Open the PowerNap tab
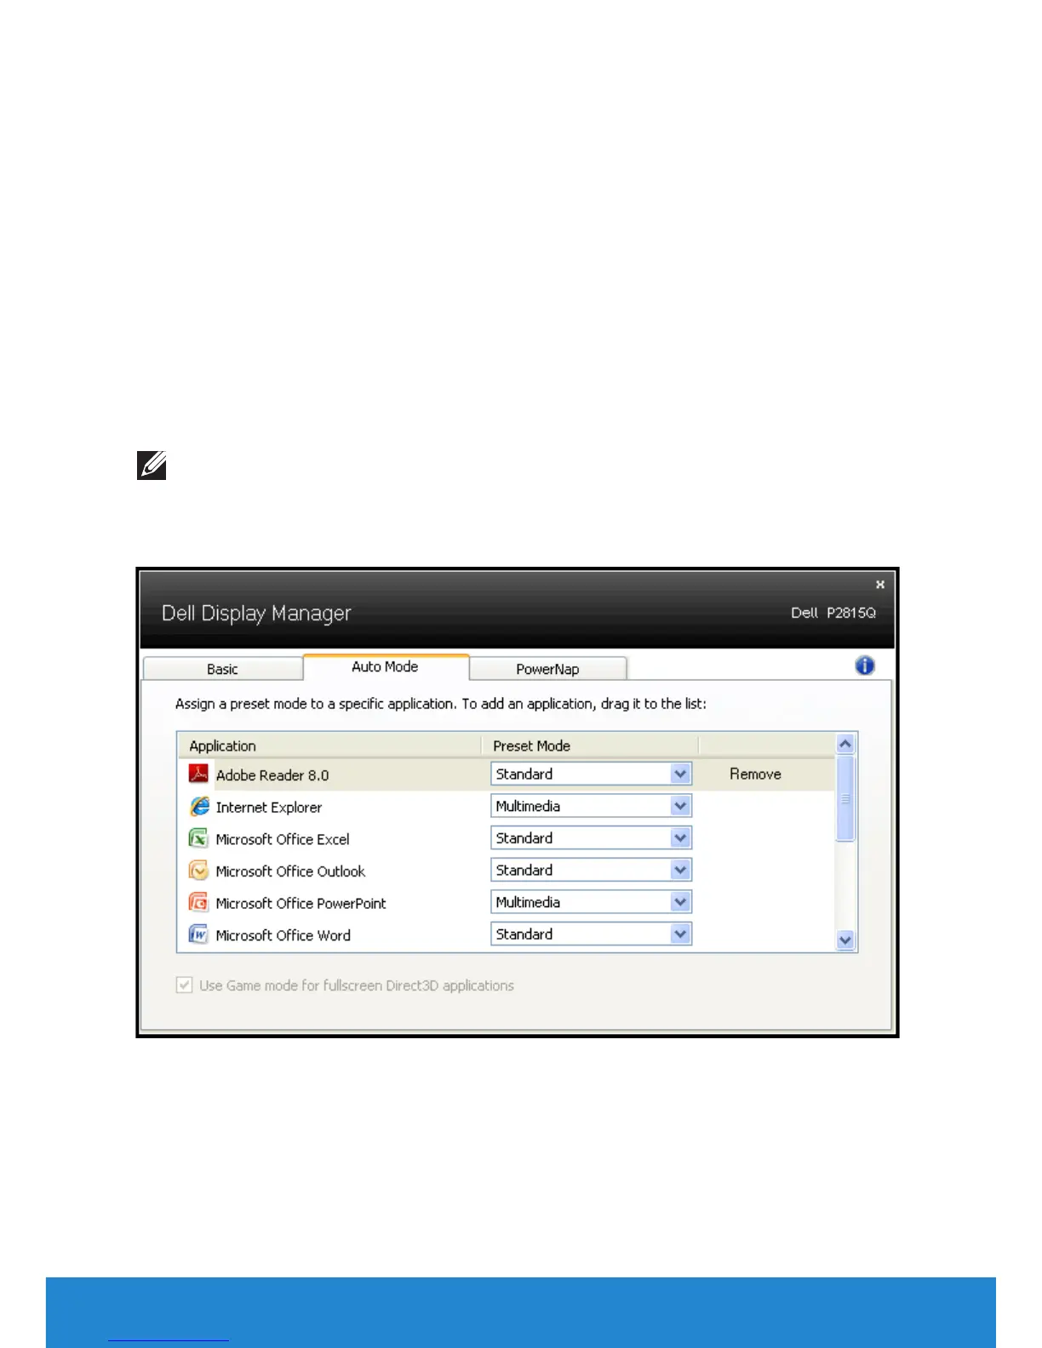This screenshot has width=1042, height=1348. coord(547,669)
